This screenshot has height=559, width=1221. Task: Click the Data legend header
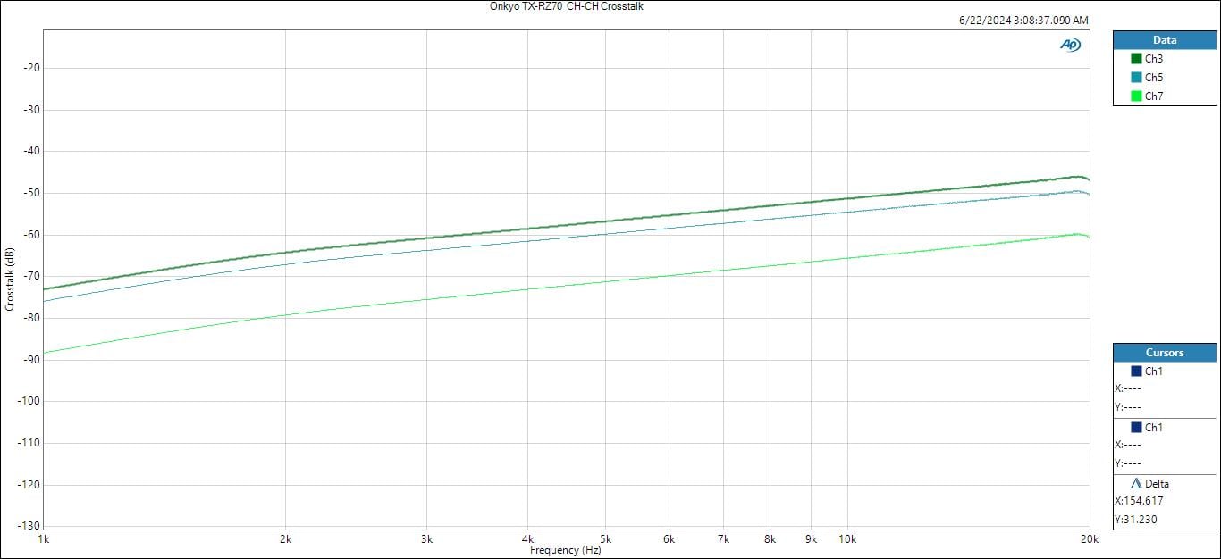tap(1164, 40)
